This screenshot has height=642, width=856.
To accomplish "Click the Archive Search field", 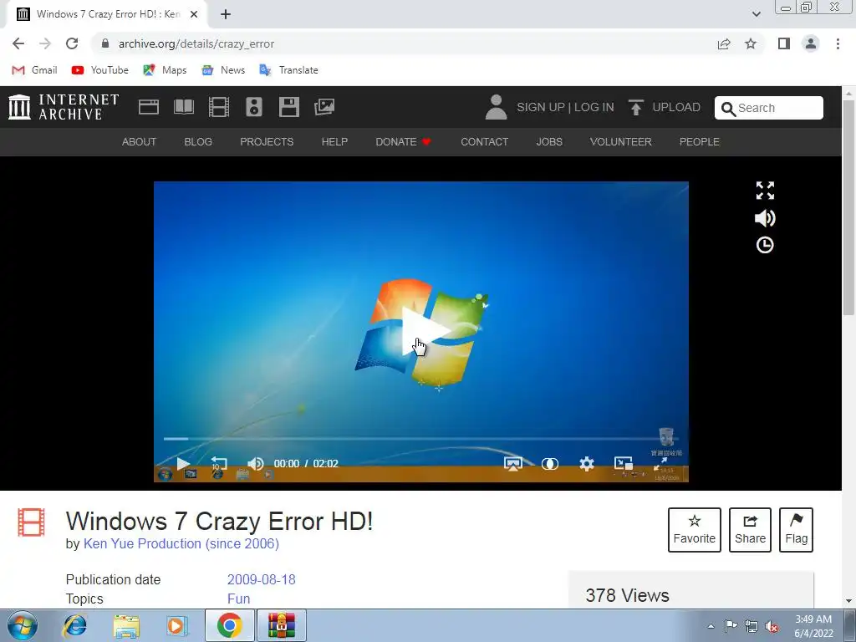I will (x=769, y=108).
